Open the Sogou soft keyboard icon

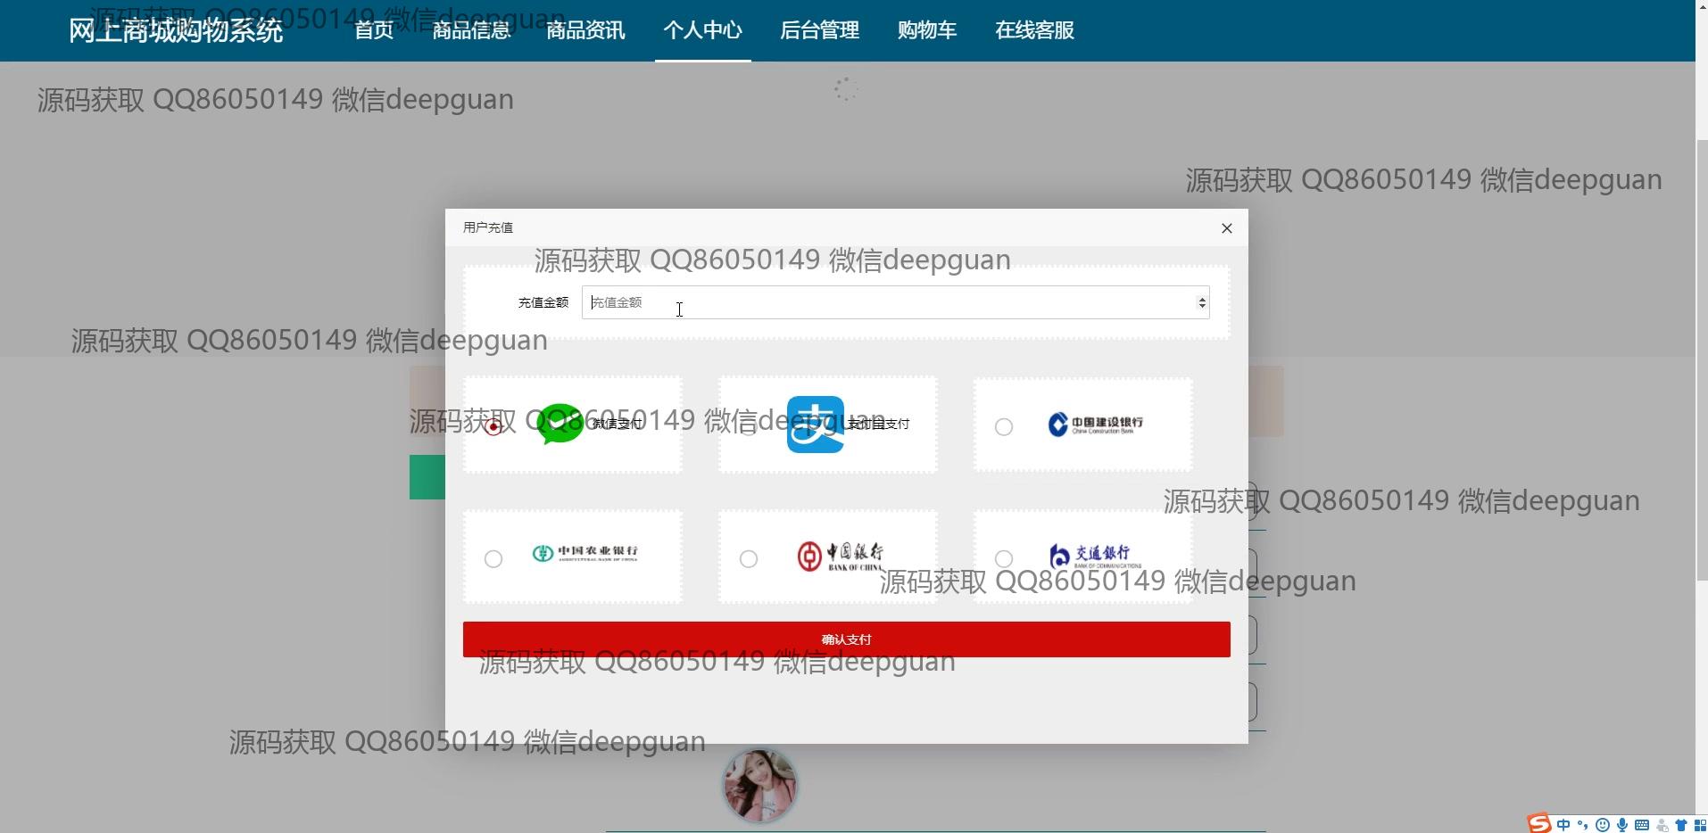[x=1642, y=825]
